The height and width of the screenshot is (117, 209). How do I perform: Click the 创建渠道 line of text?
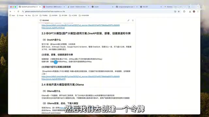pos(72,59)
